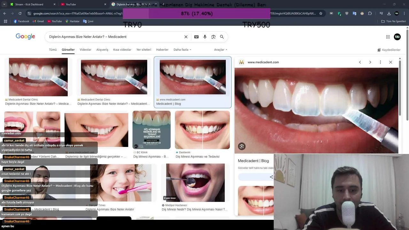The height and width of the screenshot is (230, 409).
Task: Go back to the previous page in Chrome
Action: pyautogui.click(x=4, y=13)
